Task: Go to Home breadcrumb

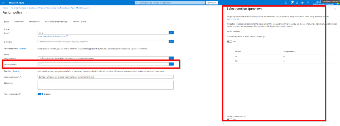Action: [5, 8]
